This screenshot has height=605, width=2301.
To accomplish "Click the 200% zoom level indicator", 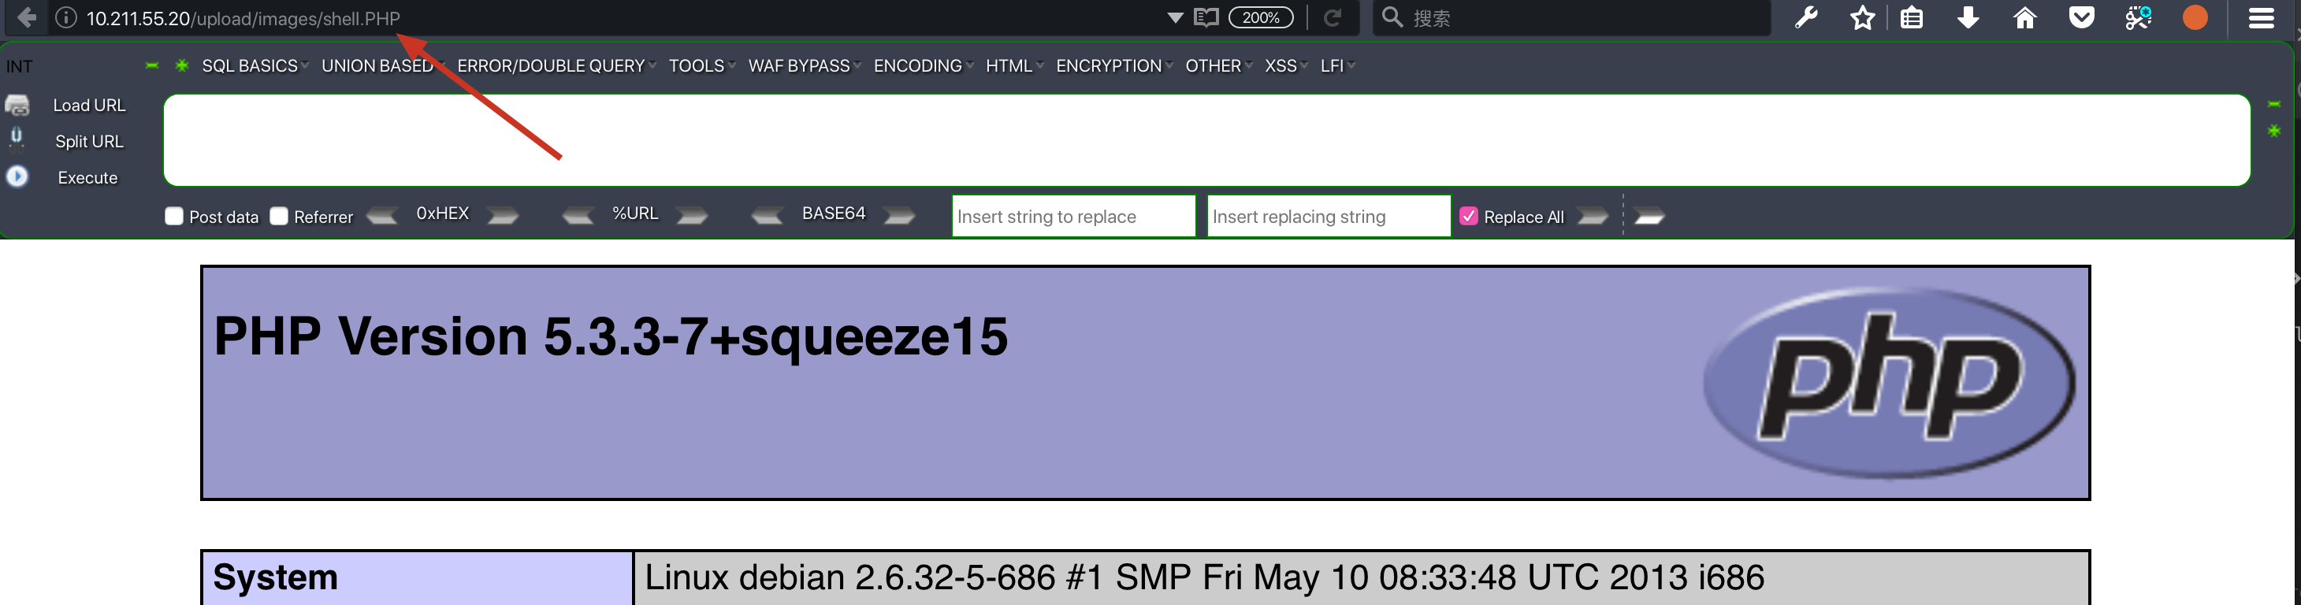I will click(1260, 18).
